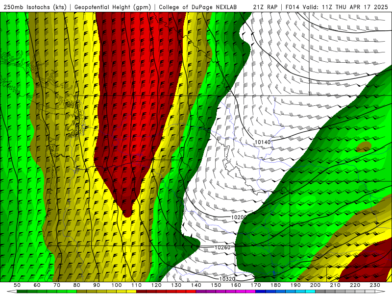Click the 'Valid: 11Z THU APR 17 2025' text
Viewport: 392px width, 294px height.
point(345,7)
